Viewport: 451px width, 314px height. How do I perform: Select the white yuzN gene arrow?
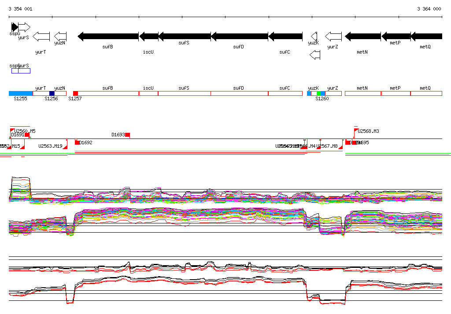[x=60, y=37]
